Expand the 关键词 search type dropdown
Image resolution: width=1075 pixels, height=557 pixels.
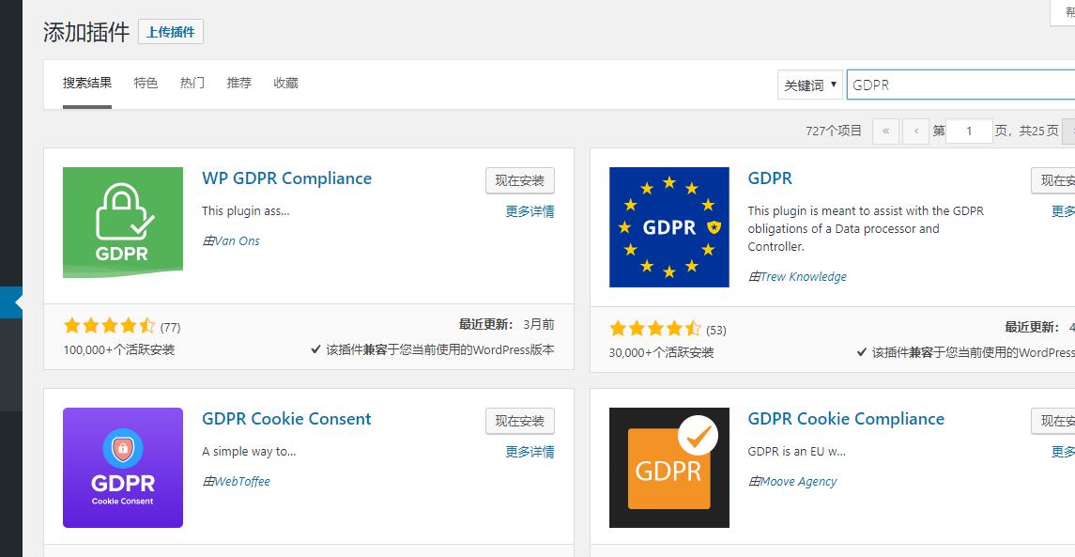[x=809, y=85]
